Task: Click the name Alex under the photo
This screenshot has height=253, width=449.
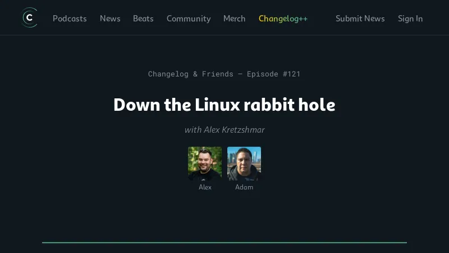Action: point(205,187)
